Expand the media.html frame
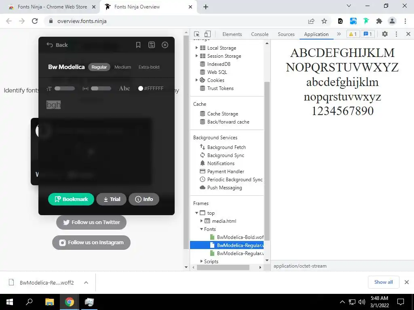 click(x=201, y=221)
